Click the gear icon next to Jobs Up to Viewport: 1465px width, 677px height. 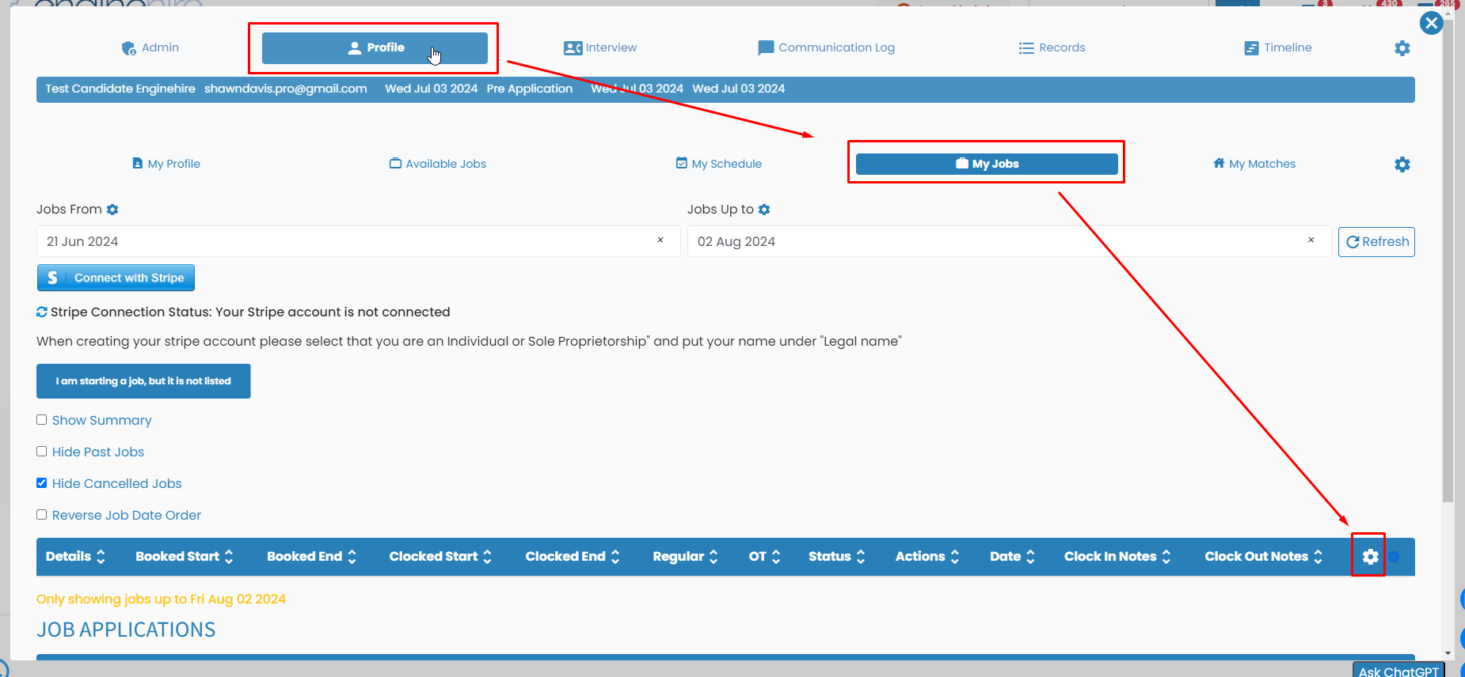pyautogui.click(x=764, y=210)
